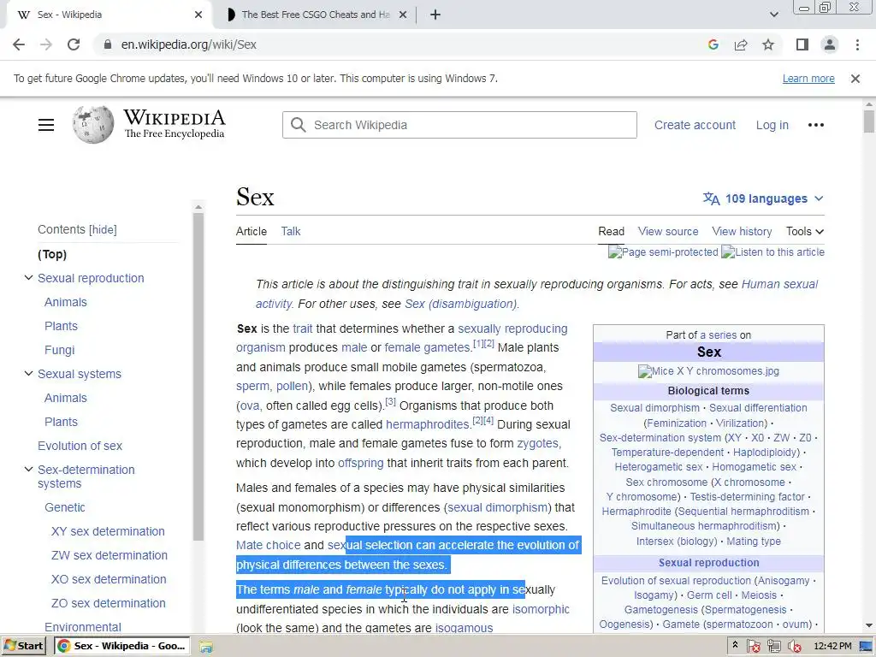The height and width of the screenshot is (657, 876).
Task: Show hidden system tray icons
Action: click(735, 645)
